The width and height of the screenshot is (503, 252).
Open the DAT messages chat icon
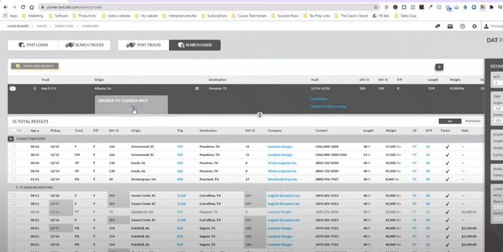[438, 26]
